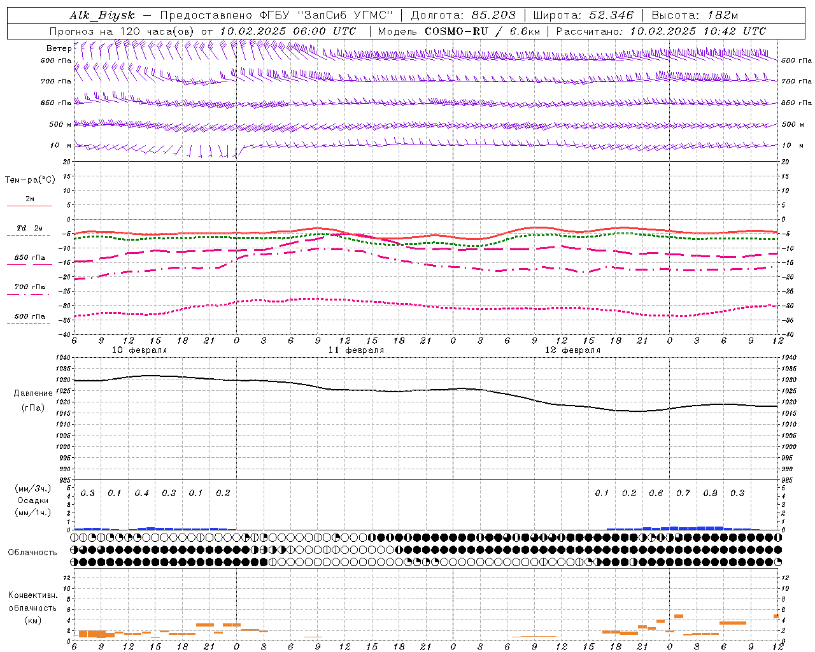Click the Td 2м legend entry
Viewport: 815px width, 652px height.
pyautogui.click(x=30, y=228)
